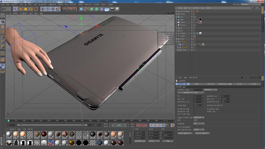Click the Load Preset button
265x149 pixels.
[x=185, y=133]
